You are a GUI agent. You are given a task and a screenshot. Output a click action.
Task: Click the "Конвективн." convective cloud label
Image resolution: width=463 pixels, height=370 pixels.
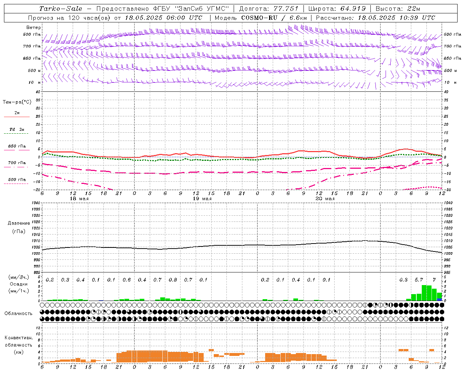click(18, 338)
